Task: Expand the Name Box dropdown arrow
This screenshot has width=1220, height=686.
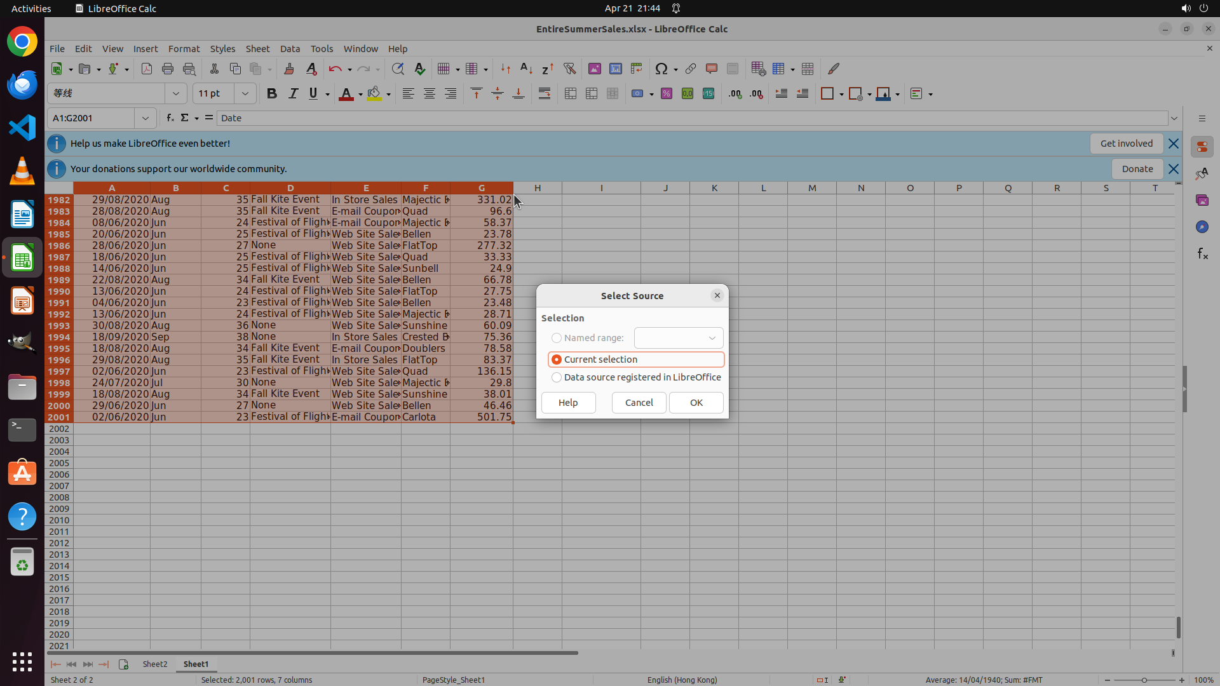Action: point(146,118)
